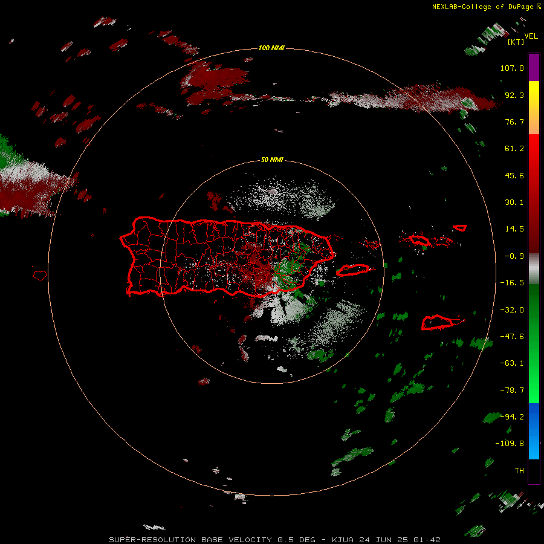Select the 107.8 velocity scale value
This screenshot has width=544, height=544.
pyautogui.click(x=512, y=68)
